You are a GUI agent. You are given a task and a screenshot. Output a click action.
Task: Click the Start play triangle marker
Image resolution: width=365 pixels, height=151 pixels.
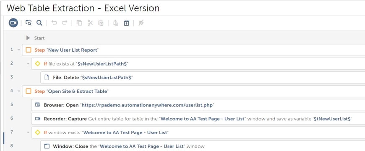28,38
